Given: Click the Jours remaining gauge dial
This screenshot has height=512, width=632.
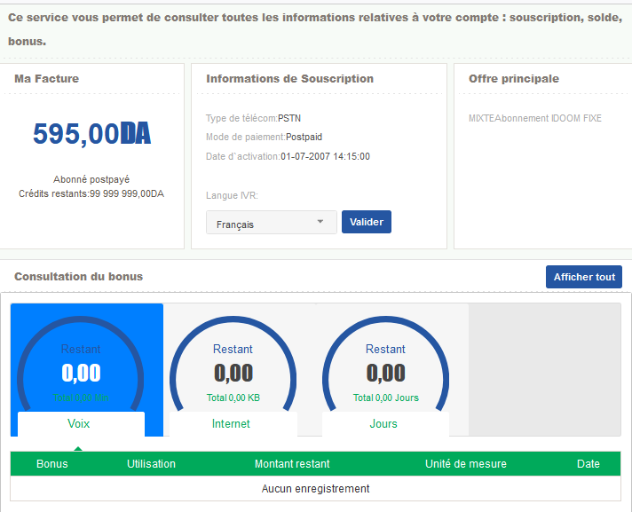Looking at the screenshot, I should pyautogui.click(x=385, y=364).
